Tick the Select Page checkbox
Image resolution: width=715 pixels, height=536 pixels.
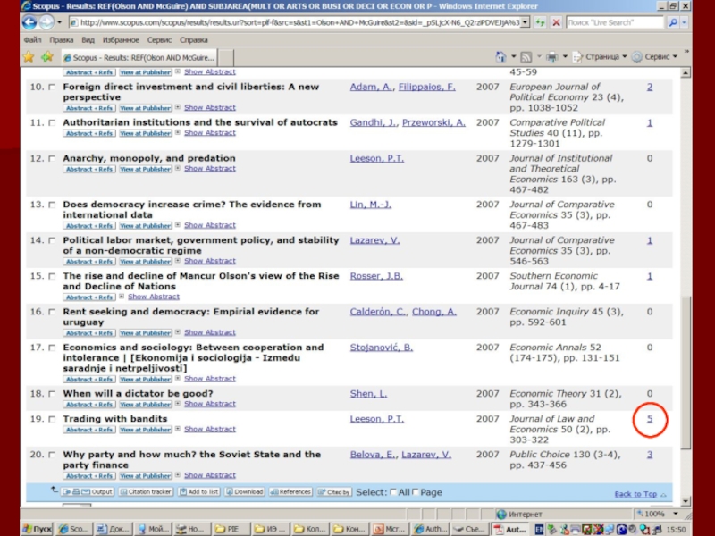(x=416, y=492)
